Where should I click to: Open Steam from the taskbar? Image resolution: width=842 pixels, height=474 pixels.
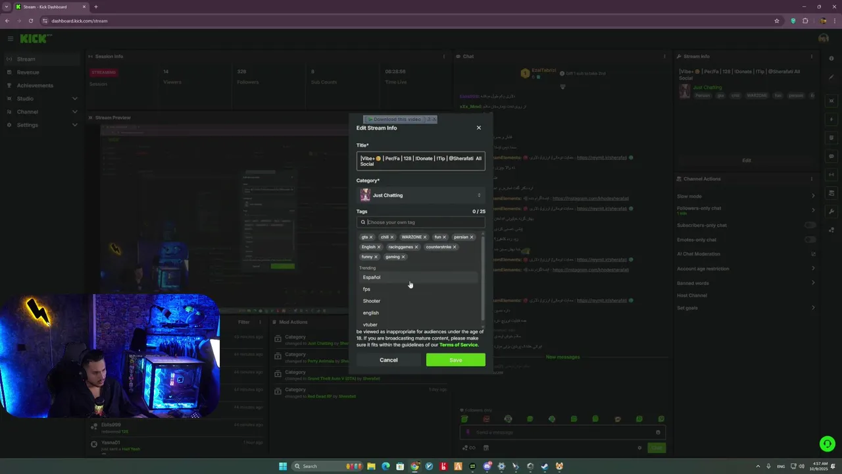tap(545, 466)
